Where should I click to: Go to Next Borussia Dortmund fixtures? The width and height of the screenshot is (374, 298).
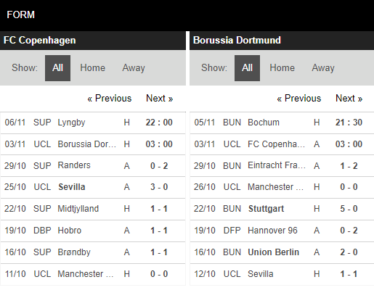click(x=349, y=99)
